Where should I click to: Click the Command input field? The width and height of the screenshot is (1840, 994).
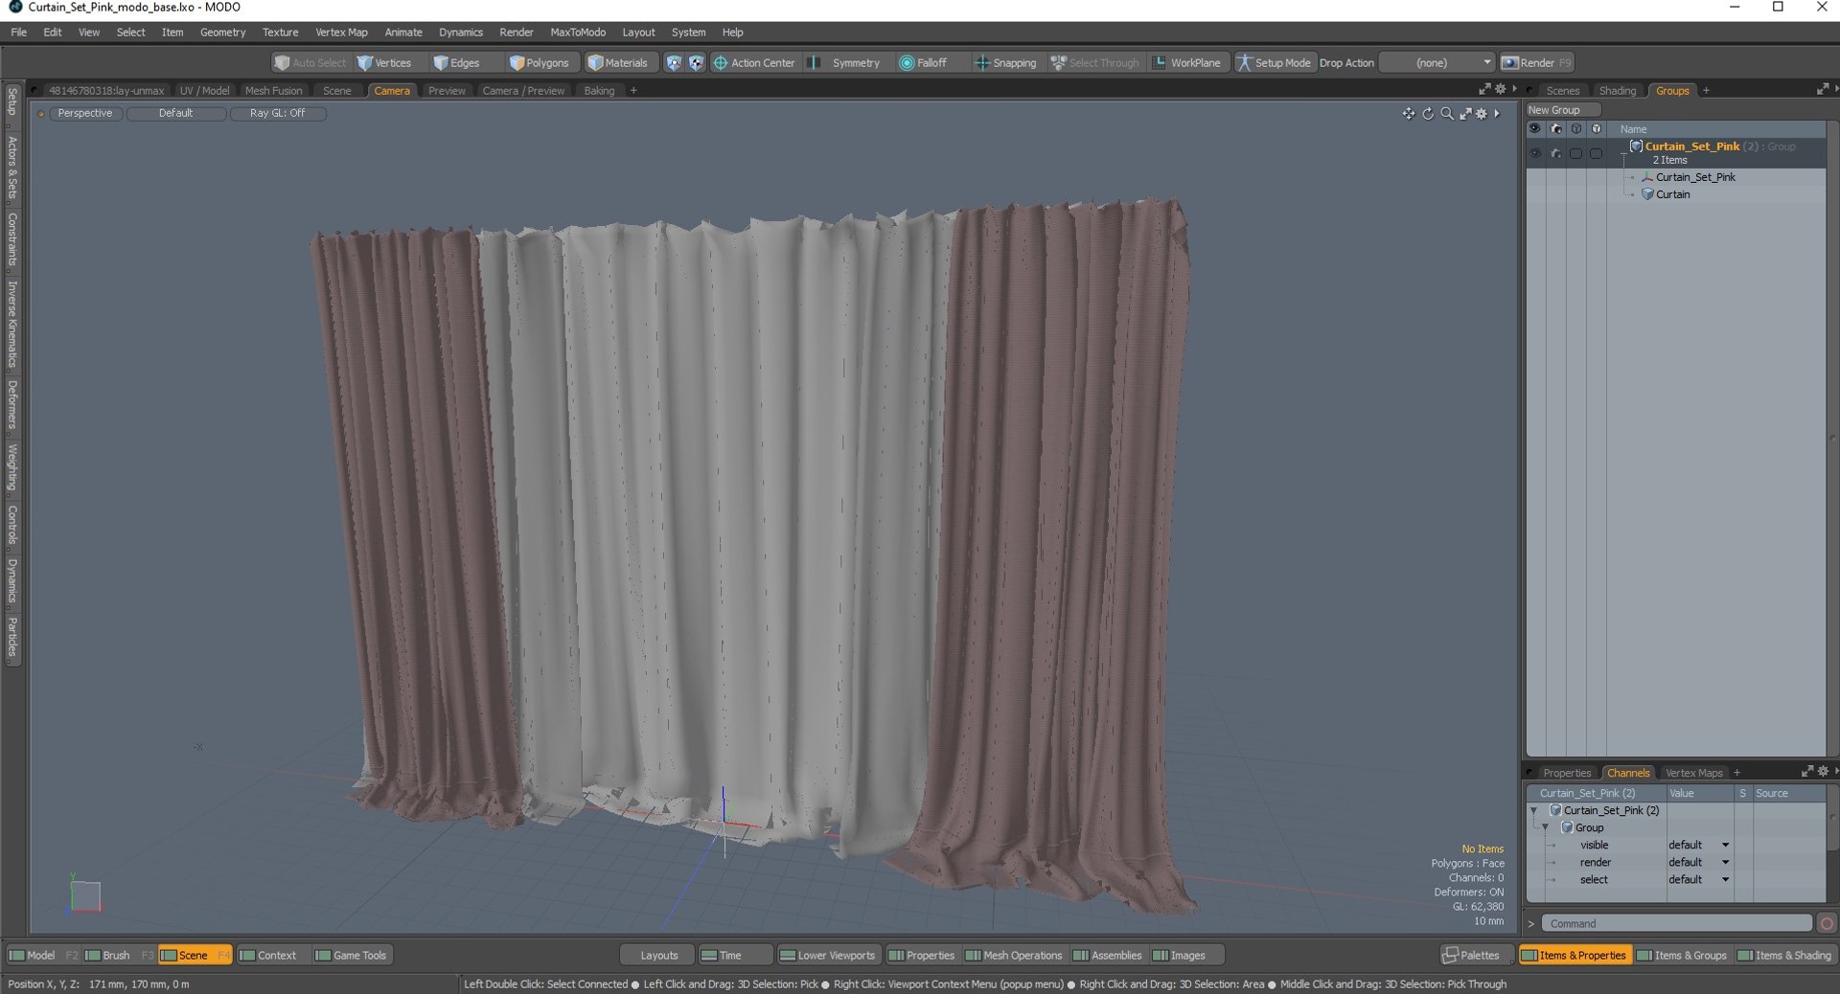tap(1677, 924)
